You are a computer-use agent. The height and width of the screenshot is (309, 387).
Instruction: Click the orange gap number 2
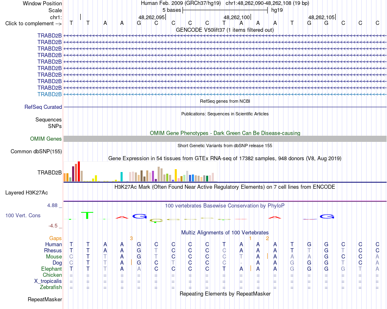coord(267,238)
